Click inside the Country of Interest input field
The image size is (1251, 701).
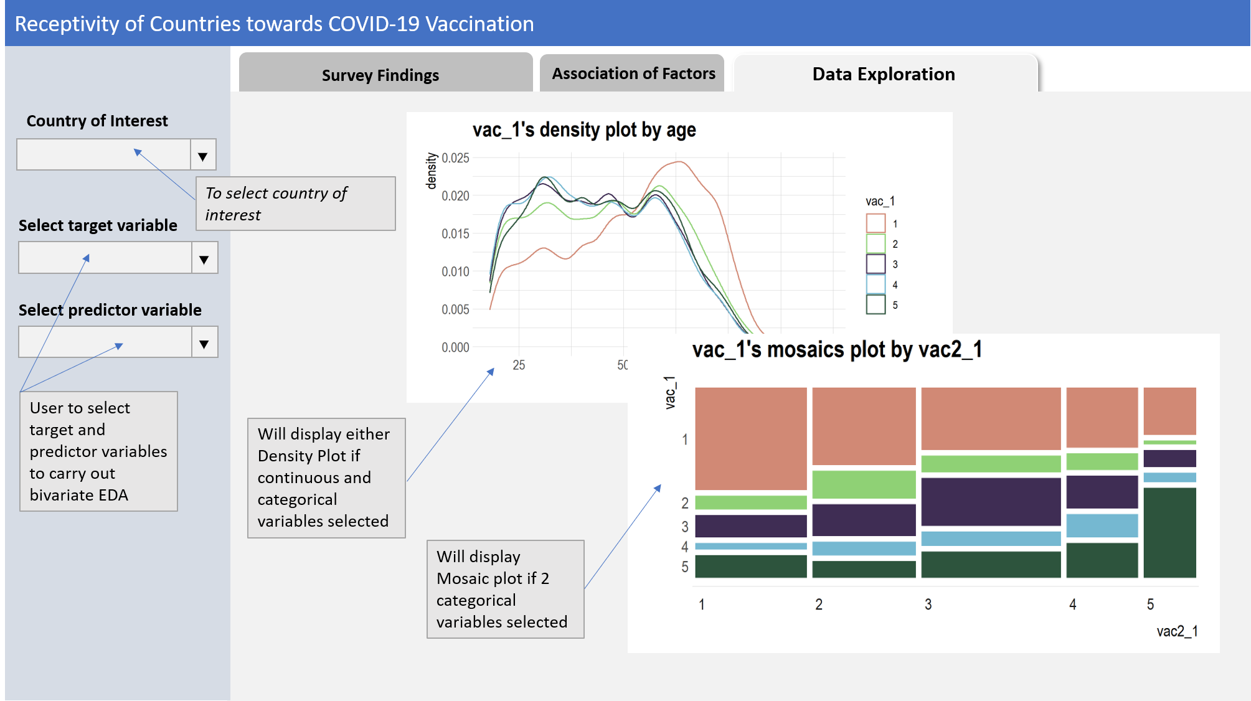(100, 154)
